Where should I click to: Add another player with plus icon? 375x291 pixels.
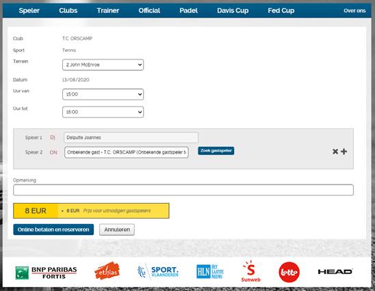(x=344, y=152)
